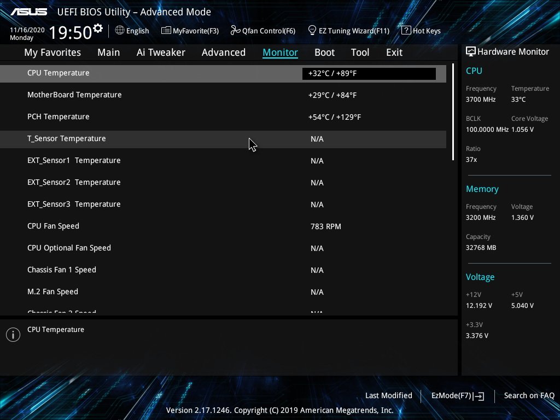Screen dimensions: 560x420
Task: Select the PCH Temperature row
Action: click(x=223, y=117)
